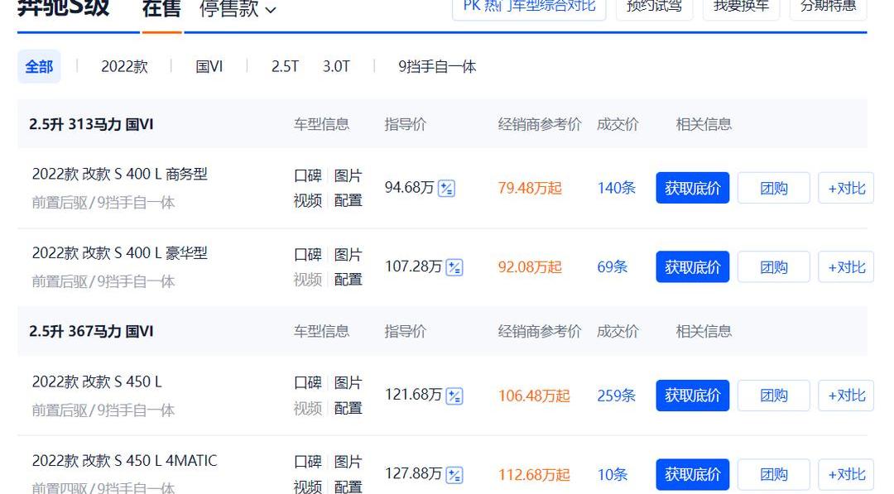This screenshot has height=494, width=894.
Task: View 图片 for the 121.68万 S 450 L
Action: coord(348,383)
